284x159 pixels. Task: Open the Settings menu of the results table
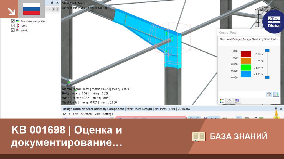point(108,114)
